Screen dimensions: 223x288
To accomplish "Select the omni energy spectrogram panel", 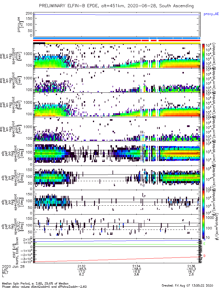I will (x=117, y=56).
